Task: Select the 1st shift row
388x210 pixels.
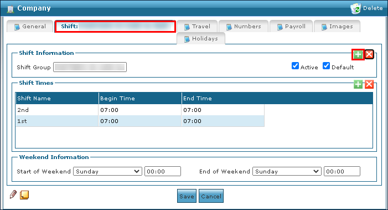Action: [x=140, y=121]
